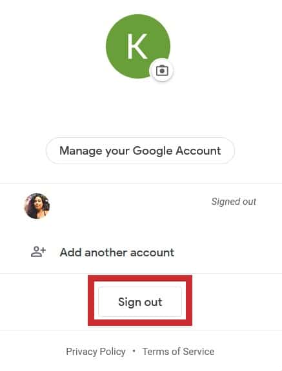Click the add-person icon beside Add another account
The image size is (282, 371).
(x=38, y=251)
